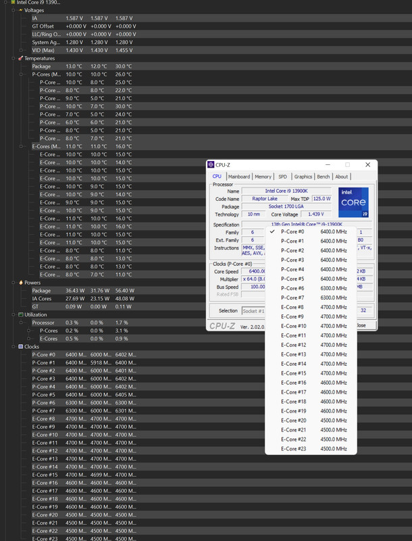Click the Powers flame icon

[x=21, y=283]
